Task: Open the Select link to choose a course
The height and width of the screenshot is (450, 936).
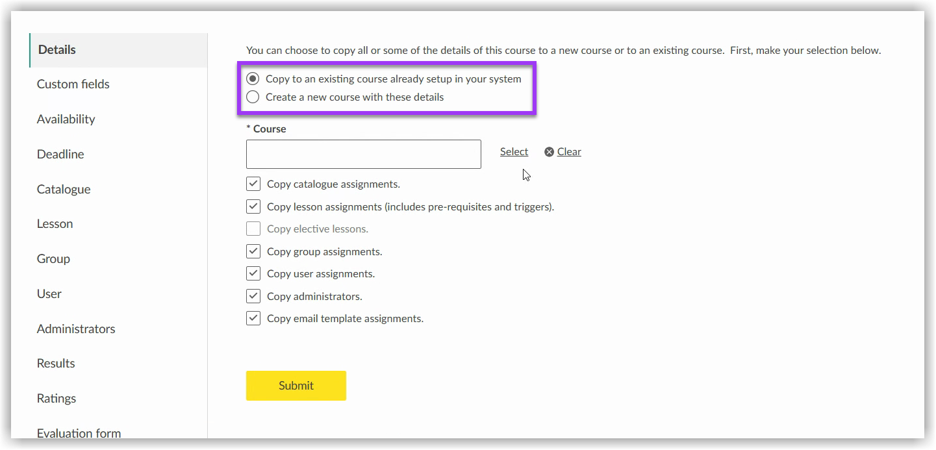Action: pos(514,151)
